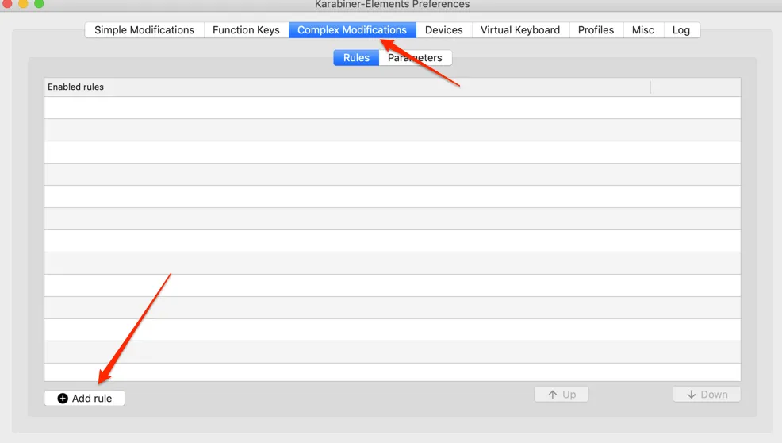Viewport: 782px width, 443px height.
Task: Select the Rules segment
Action: point(356,58)
